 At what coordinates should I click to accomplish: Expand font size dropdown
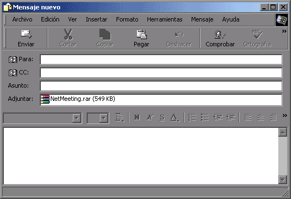tap(104, 118)
